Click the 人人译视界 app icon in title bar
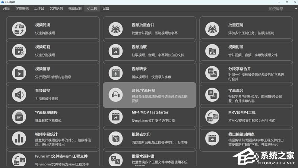This screenshot has height=168, width=298. point(2,2)
